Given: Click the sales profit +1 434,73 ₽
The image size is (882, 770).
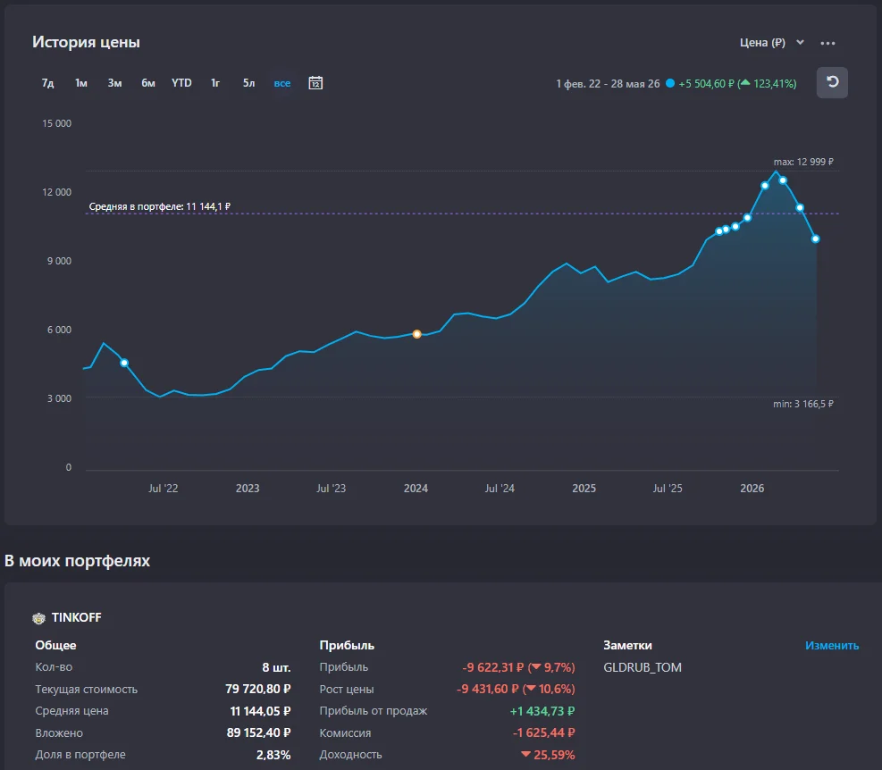Looking at the screenshot, I should point(542,711).
